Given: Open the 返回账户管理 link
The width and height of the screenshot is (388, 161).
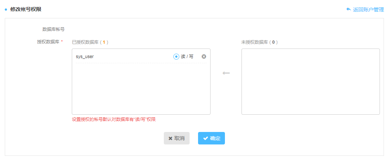Looking at the screenshot, I should click(365, 10).
